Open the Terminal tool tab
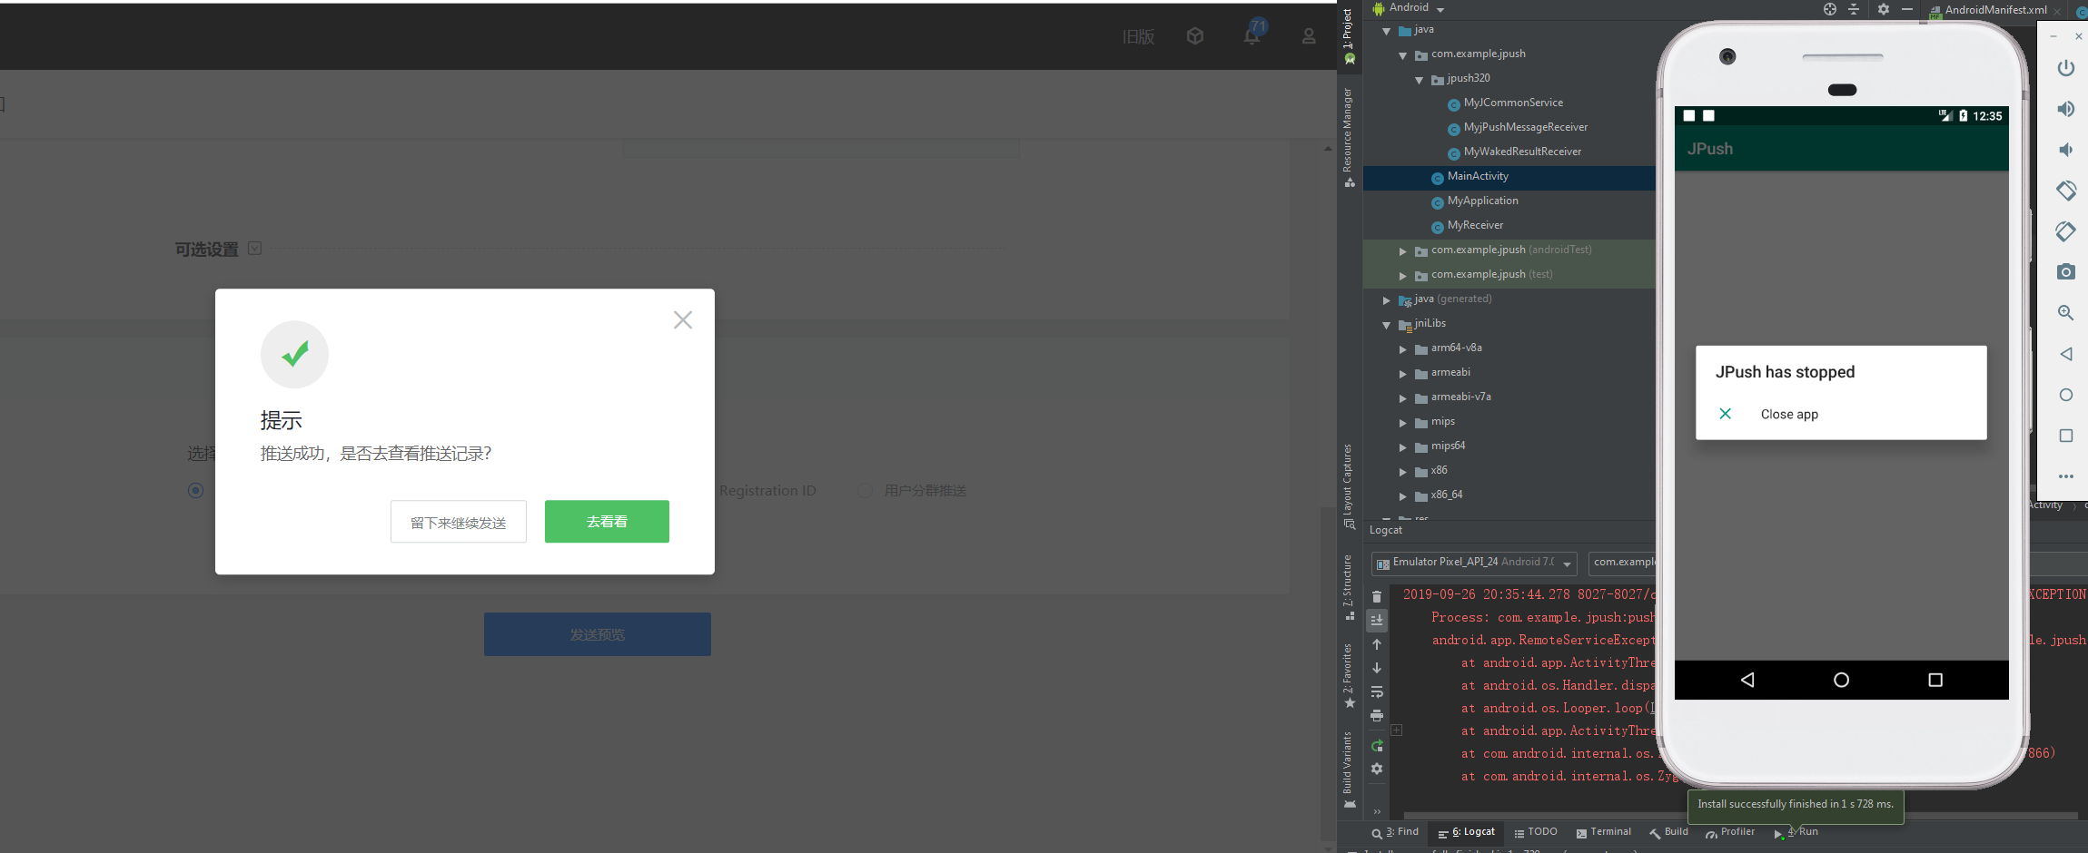 (x=1604, y=832)
